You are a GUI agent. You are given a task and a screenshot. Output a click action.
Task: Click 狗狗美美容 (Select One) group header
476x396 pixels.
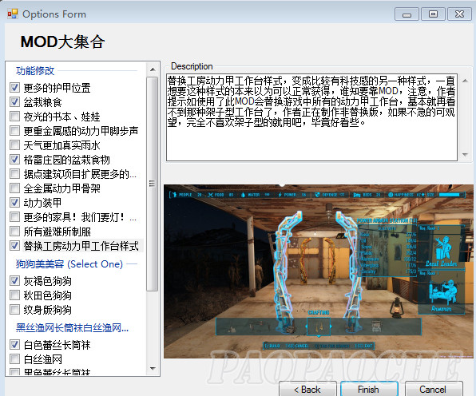tap(69, 264)
